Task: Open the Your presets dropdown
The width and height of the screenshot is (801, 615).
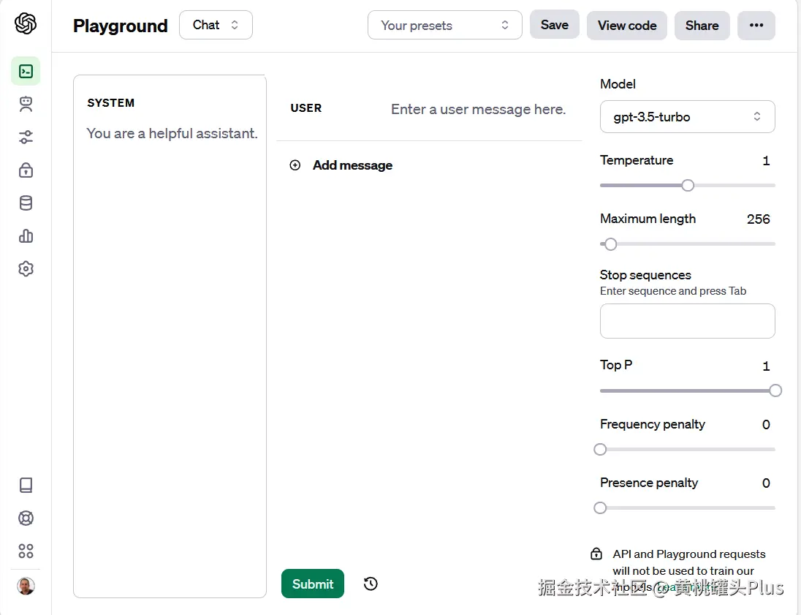Action: click(444, 25)
